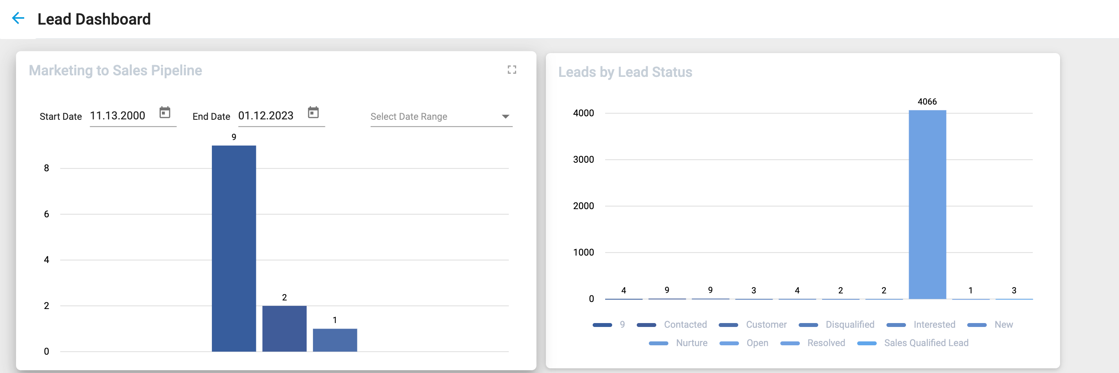Click the Start Date input showing 11.13.2000
This screenshot has width=1119, height=373.
point(118,115)
